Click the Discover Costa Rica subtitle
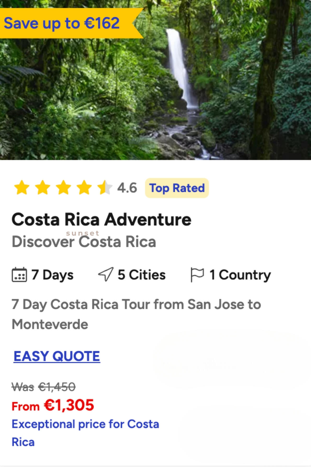Image resolution: width=311 pixels, height=467 pixels. [84, 242]
